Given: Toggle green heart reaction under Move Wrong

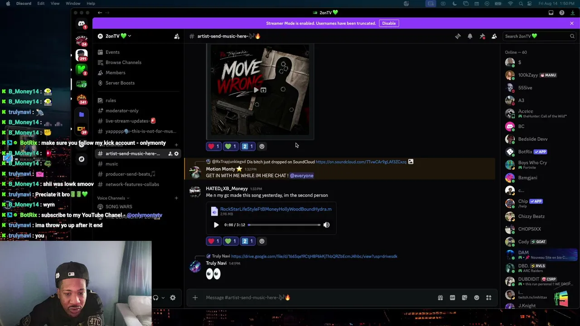Looking at the screenshot, I should pos(230,146).
